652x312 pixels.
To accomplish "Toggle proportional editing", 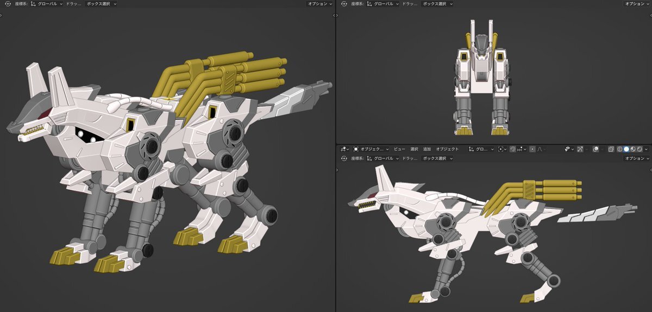I will click(532, 149).
